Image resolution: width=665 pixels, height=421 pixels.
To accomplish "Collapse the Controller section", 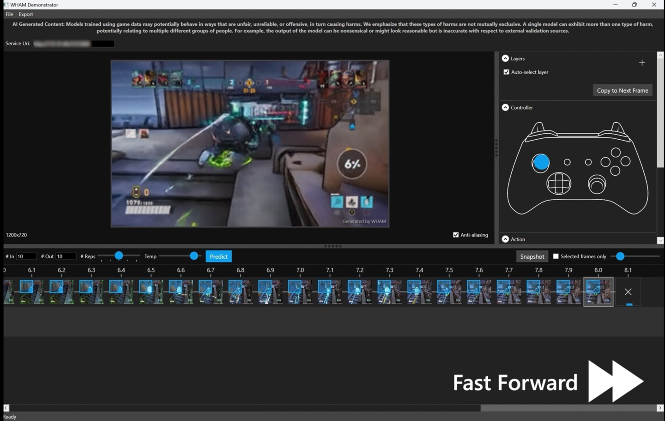I will point(505,107).
